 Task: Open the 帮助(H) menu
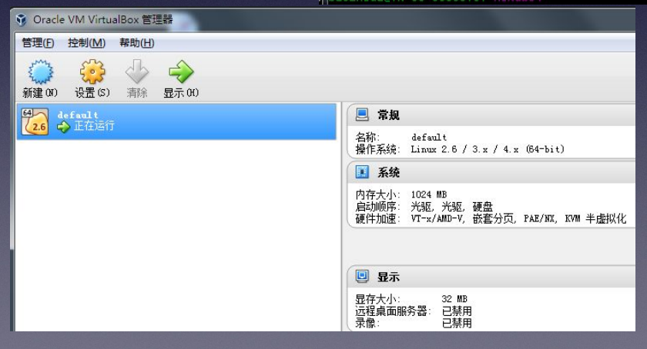pyautogui.click(x=137, y=43)
